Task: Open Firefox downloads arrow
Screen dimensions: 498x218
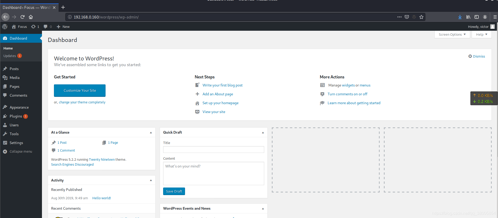Action: [460, 17]
